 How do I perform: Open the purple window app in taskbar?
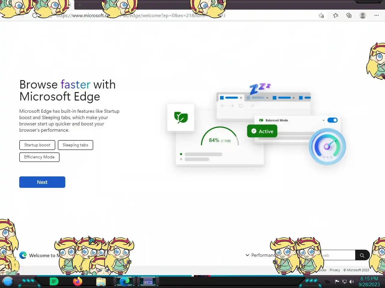(148, 282)
